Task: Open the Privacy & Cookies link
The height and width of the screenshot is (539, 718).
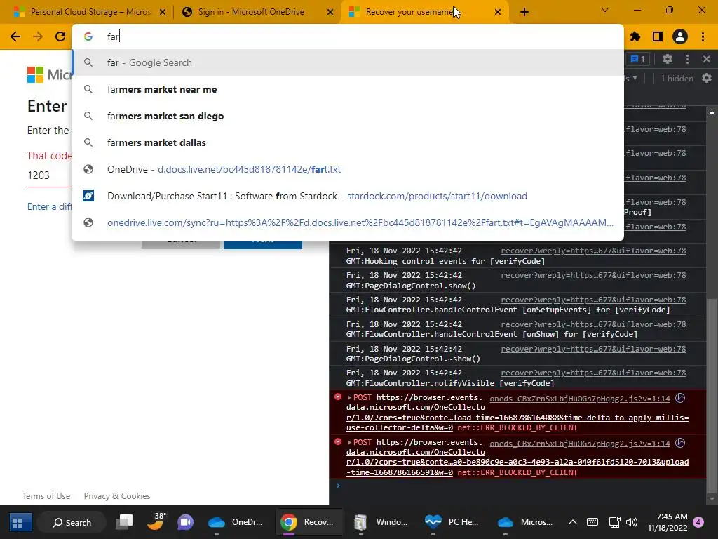Action: pos(117,496)
